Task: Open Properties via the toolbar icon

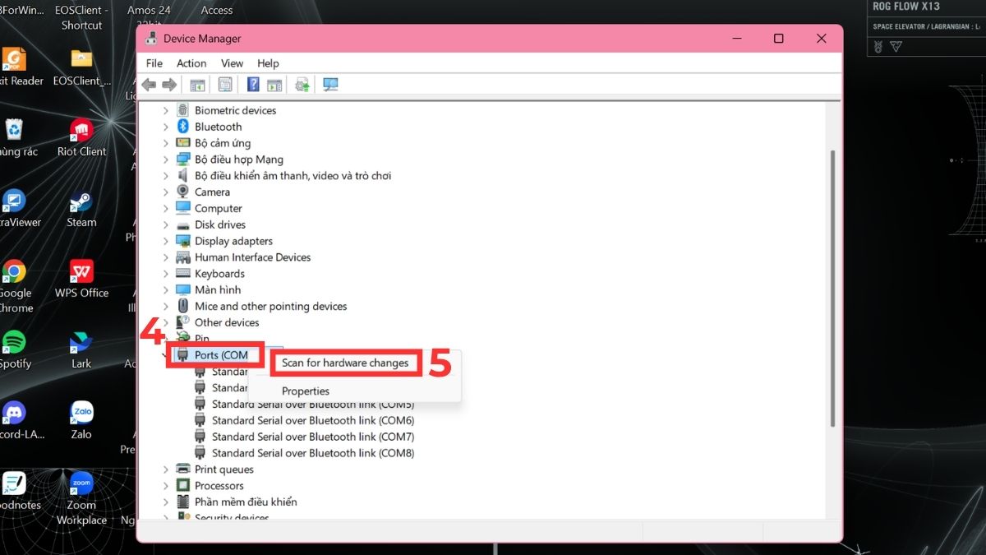Action: (x=225, y=85)
